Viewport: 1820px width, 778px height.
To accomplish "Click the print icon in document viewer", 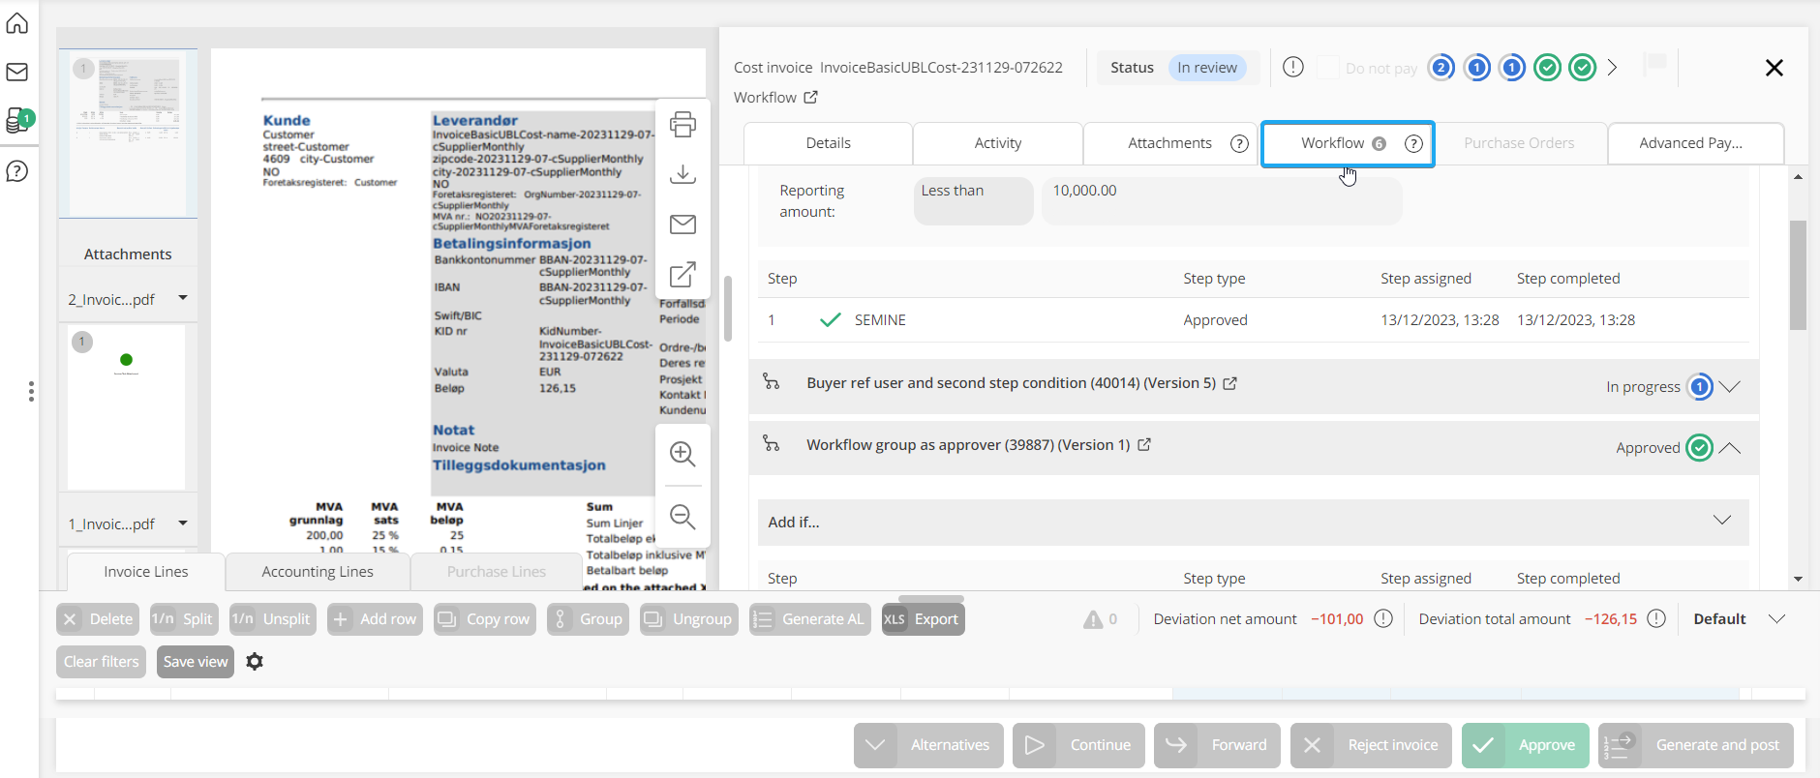I will tap(682, 124).
